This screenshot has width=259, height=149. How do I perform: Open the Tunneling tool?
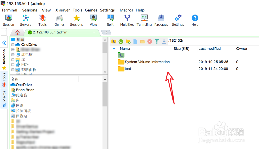144,20
